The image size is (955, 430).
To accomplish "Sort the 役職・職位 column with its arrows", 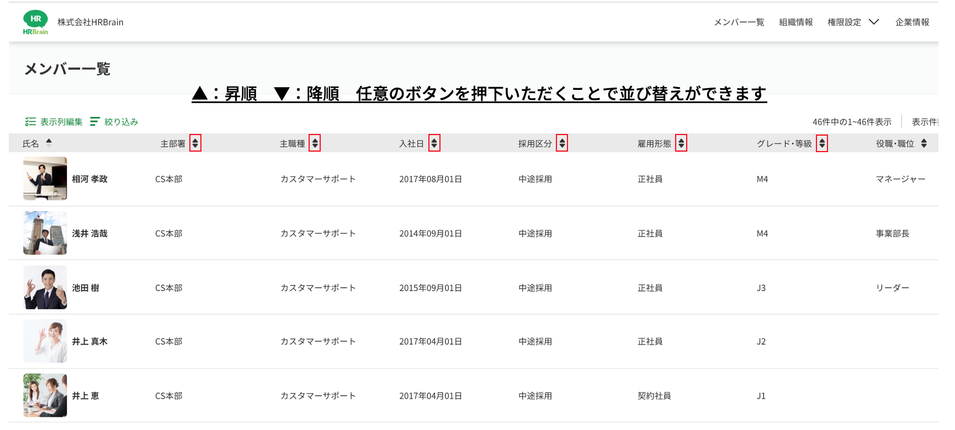I will coord(924,143).
